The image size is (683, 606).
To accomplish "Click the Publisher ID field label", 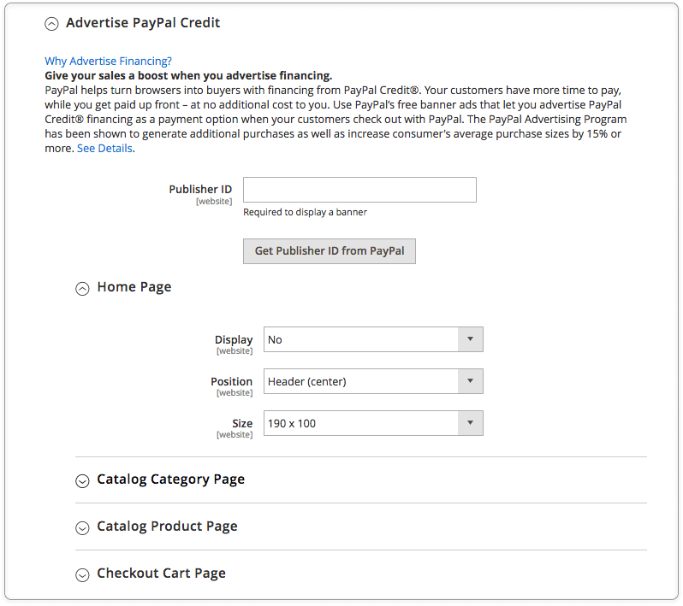I will [x=200, y=189].
